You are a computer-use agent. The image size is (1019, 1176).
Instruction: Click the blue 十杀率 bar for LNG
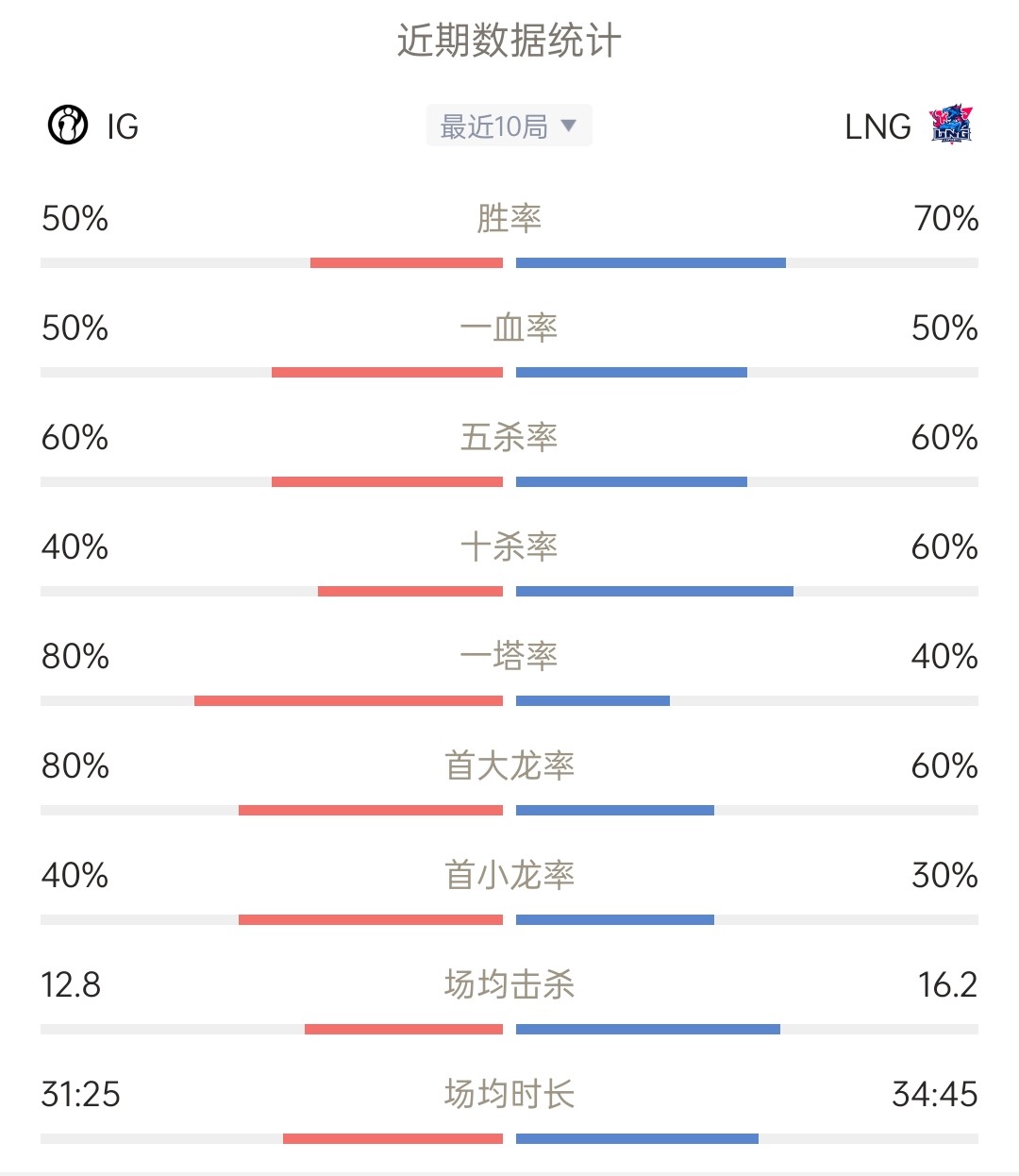click(655, 592)
